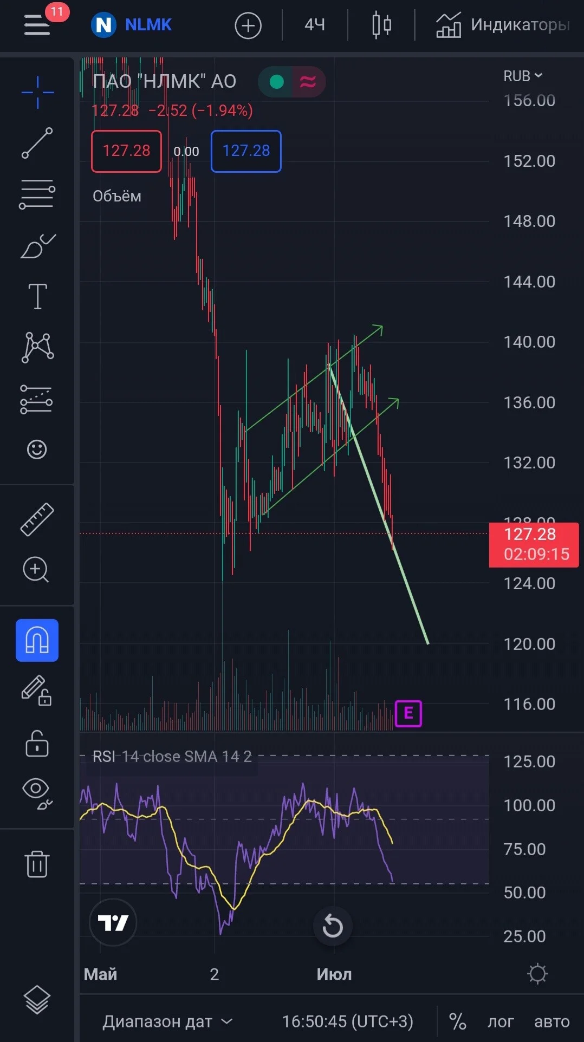Select the text annotation tool

tap(37, 296)
